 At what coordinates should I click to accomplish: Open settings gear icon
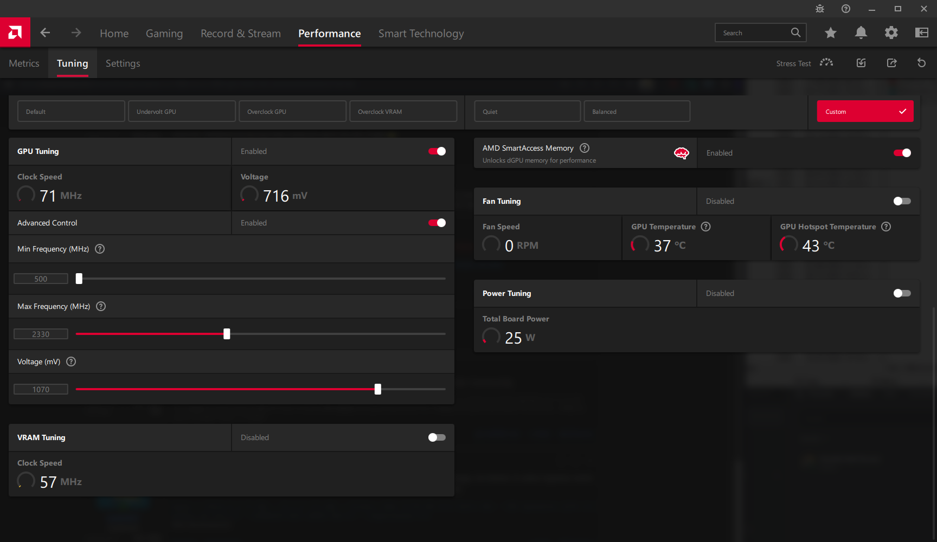point(891,33)
